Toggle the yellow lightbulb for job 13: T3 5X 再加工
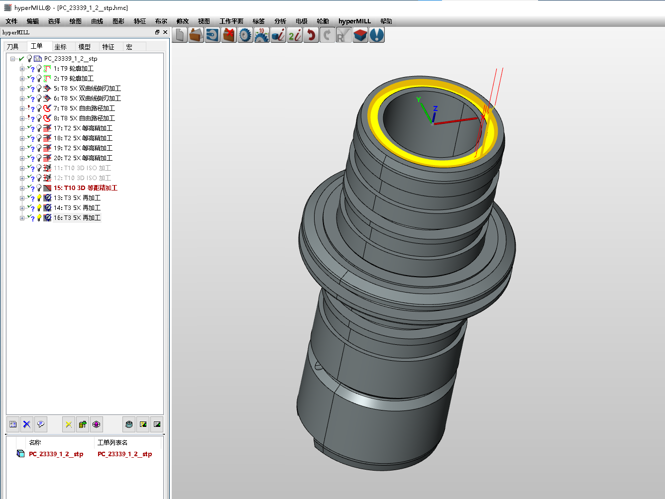The height and width of the screenshot is (499, 665). coord(39,198)
